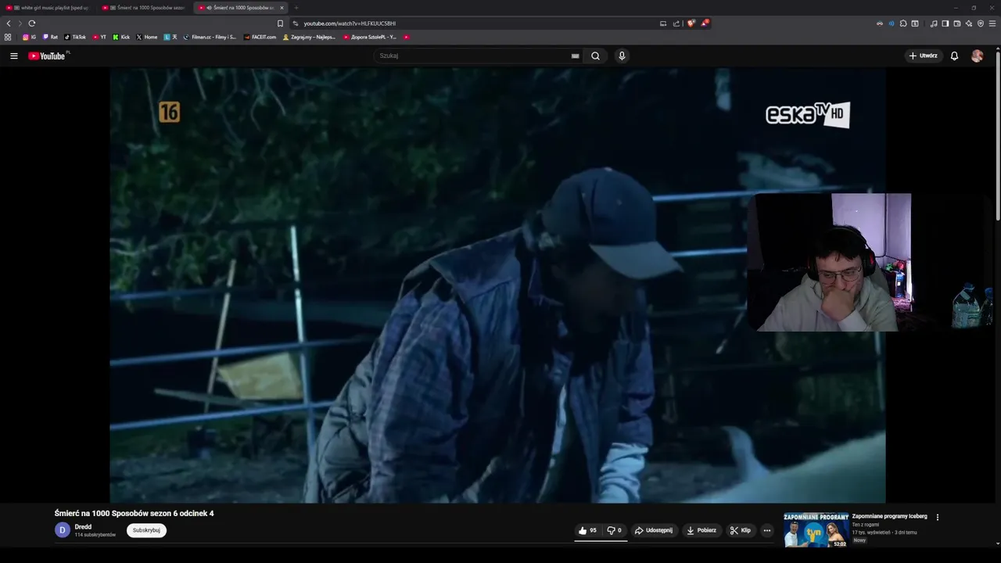Open the IG bookmark
1001x563 pixels.
pyautogui.click(x=29, y=37)
